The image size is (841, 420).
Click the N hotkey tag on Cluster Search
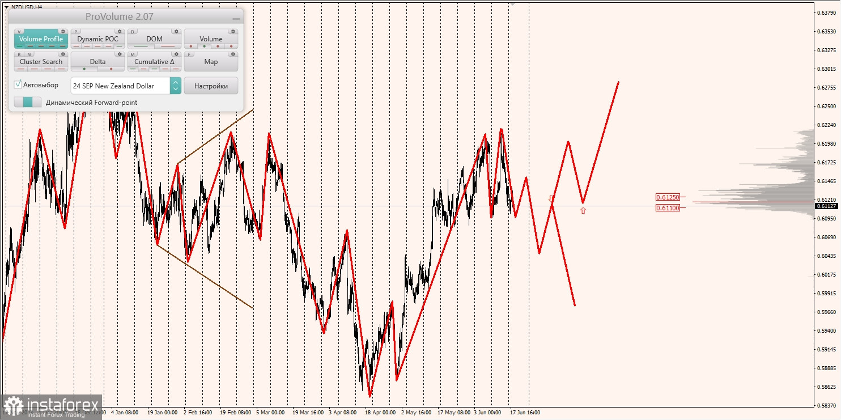29,54
